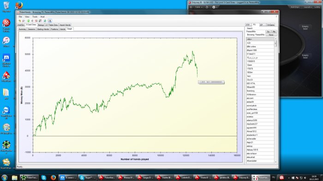Open Skype icon pinned on the taskbar

point(43,177)
